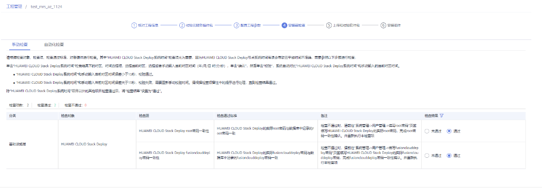Select 未通过 for root password consistency row
This screenshot has height=188, width=542.
click(x=427, y=131)
